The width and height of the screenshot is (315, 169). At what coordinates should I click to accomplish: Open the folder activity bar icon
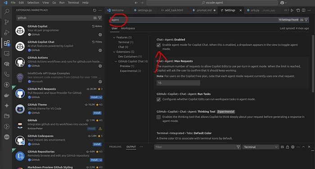(x=7, y=116)
